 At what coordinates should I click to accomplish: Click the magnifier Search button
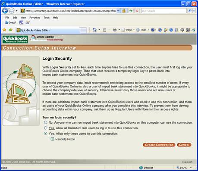[190, 11]
